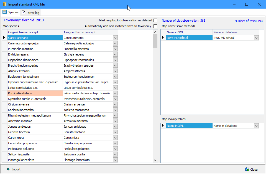This screenshot has width=266, height=174.
Task: Click the Species tab grid icon
Action: tap(5, 12)
